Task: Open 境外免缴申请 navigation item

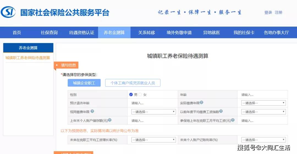Action: pos(179,33)
